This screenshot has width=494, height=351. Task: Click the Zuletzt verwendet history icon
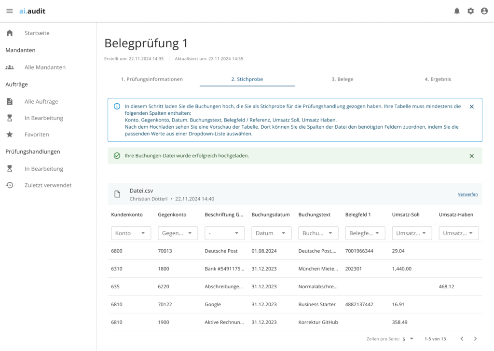pos(10,185)
